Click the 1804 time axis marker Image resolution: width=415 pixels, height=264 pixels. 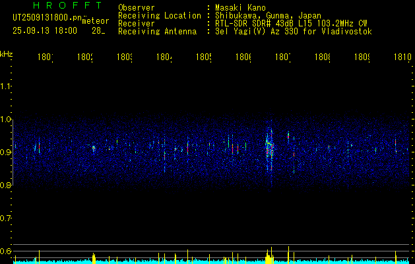click(164, 57)
